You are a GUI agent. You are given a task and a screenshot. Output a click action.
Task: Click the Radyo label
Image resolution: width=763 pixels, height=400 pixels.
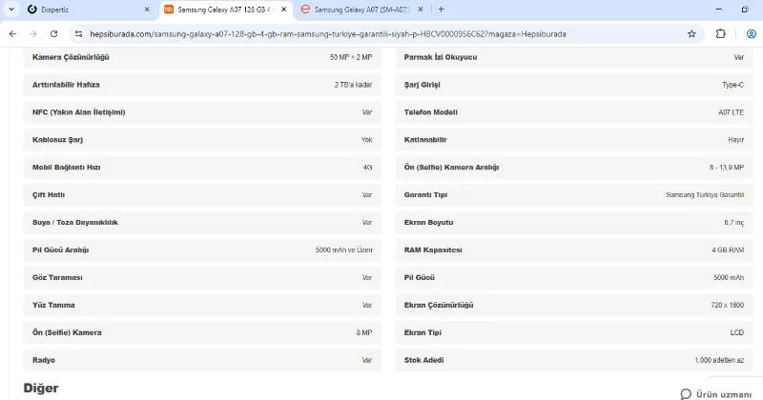pyautogui.click(x=44, y=360)
